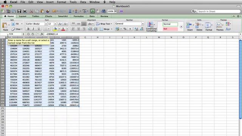This screenshot has width=242, height=136.
Task: Apply the Bad cell style
Action: pyautogui.click(x=170, y=29)
